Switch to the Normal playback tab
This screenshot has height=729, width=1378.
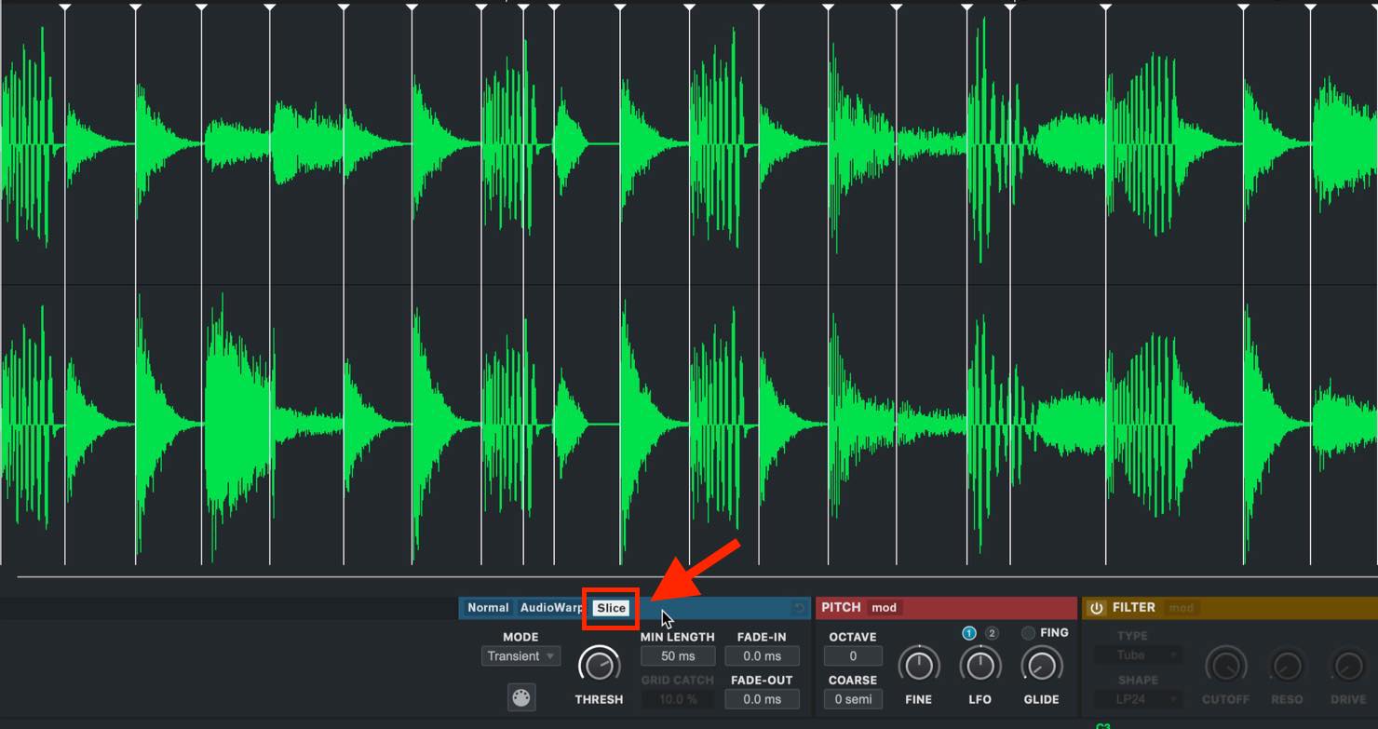click(488, 608)
